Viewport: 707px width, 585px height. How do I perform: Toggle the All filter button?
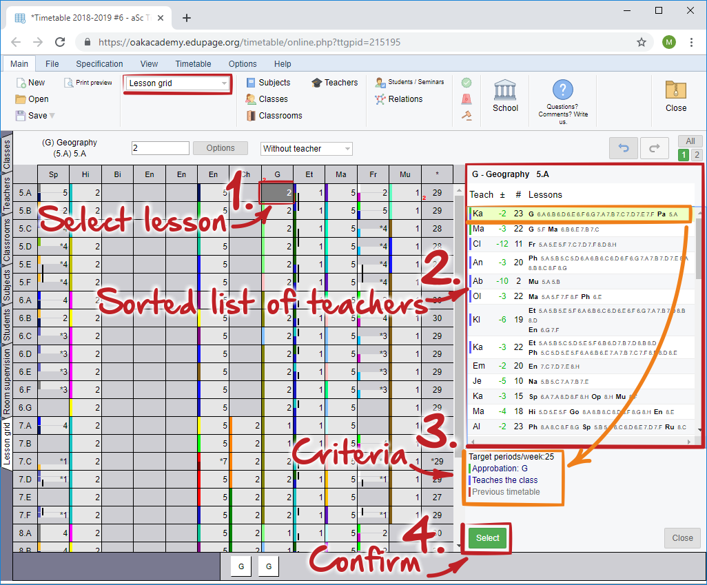click(690, 141)
